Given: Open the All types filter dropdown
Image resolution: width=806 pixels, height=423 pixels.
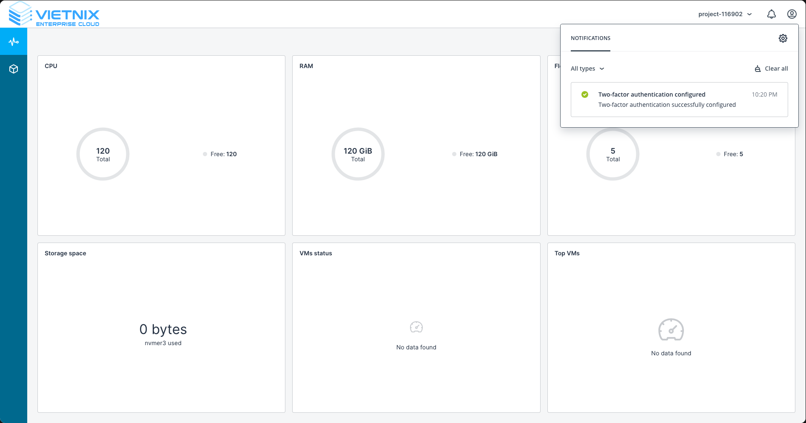Looking at the screenshot, I should click(587, 69).
